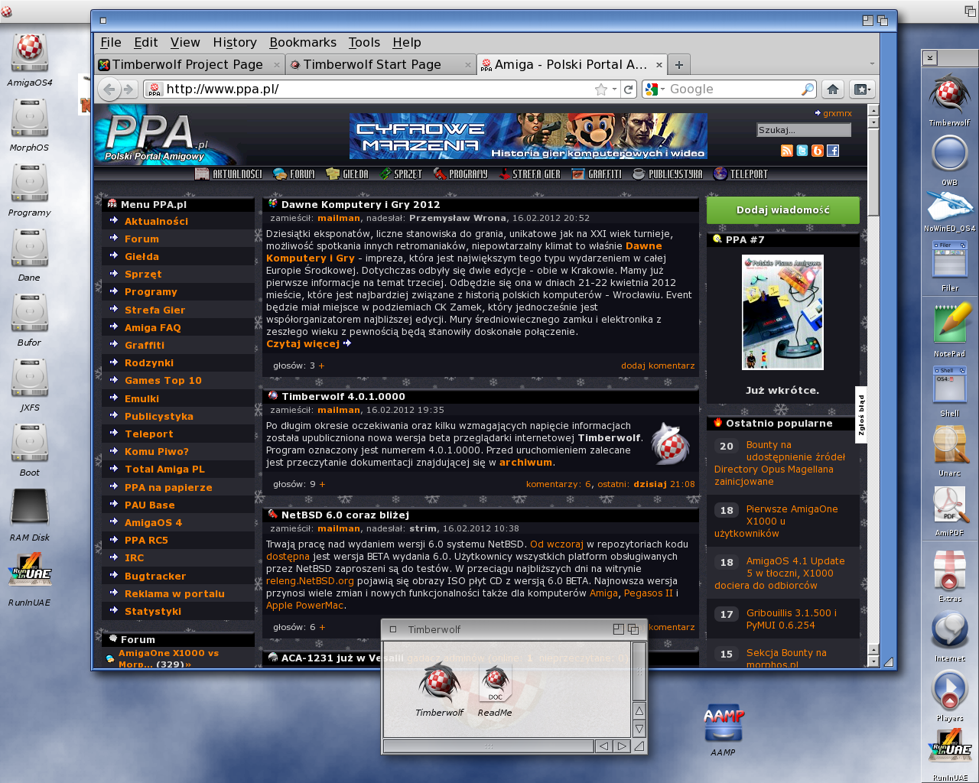Screen dimensions: 979x783
Task: Launch Unarc from the dock
Action: [949, 444]
